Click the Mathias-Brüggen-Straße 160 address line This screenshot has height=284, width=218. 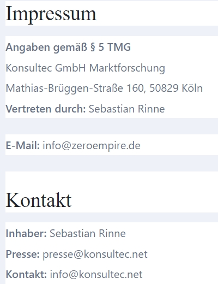pos(104,88)
